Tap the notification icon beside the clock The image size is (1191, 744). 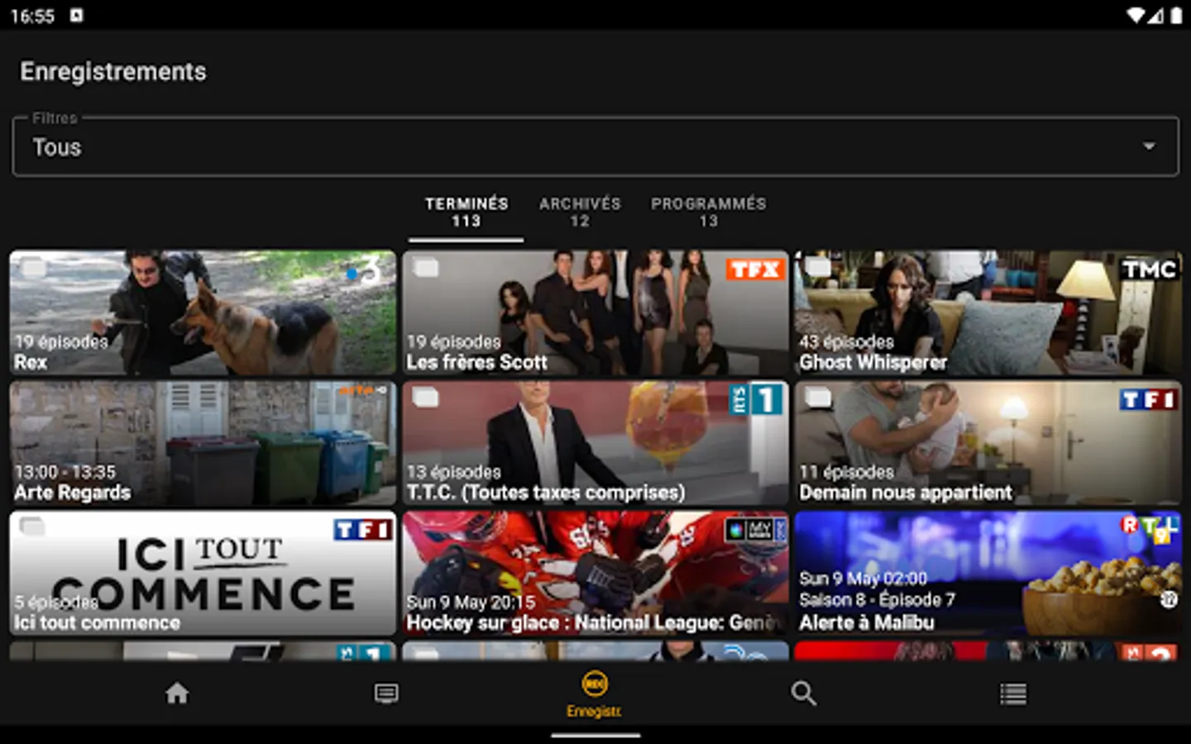[76, 16]
